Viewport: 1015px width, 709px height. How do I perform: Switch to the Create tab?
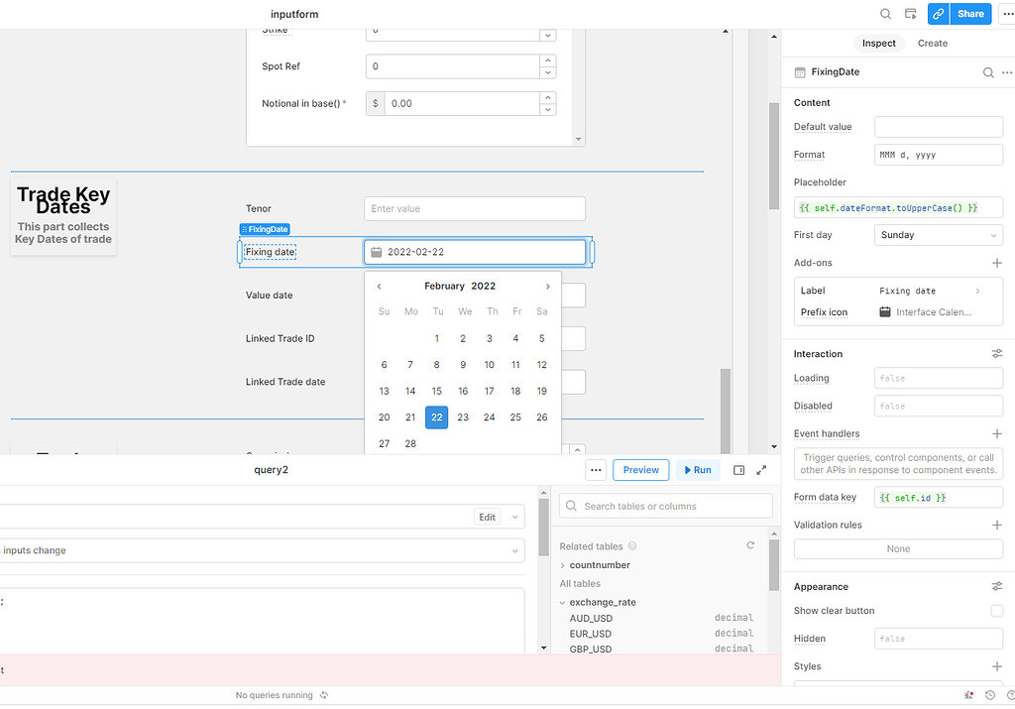[932, 43]
